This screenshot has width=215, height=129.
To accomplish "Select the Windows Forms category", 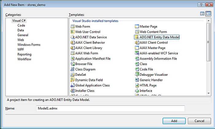I will coord(29,45).
